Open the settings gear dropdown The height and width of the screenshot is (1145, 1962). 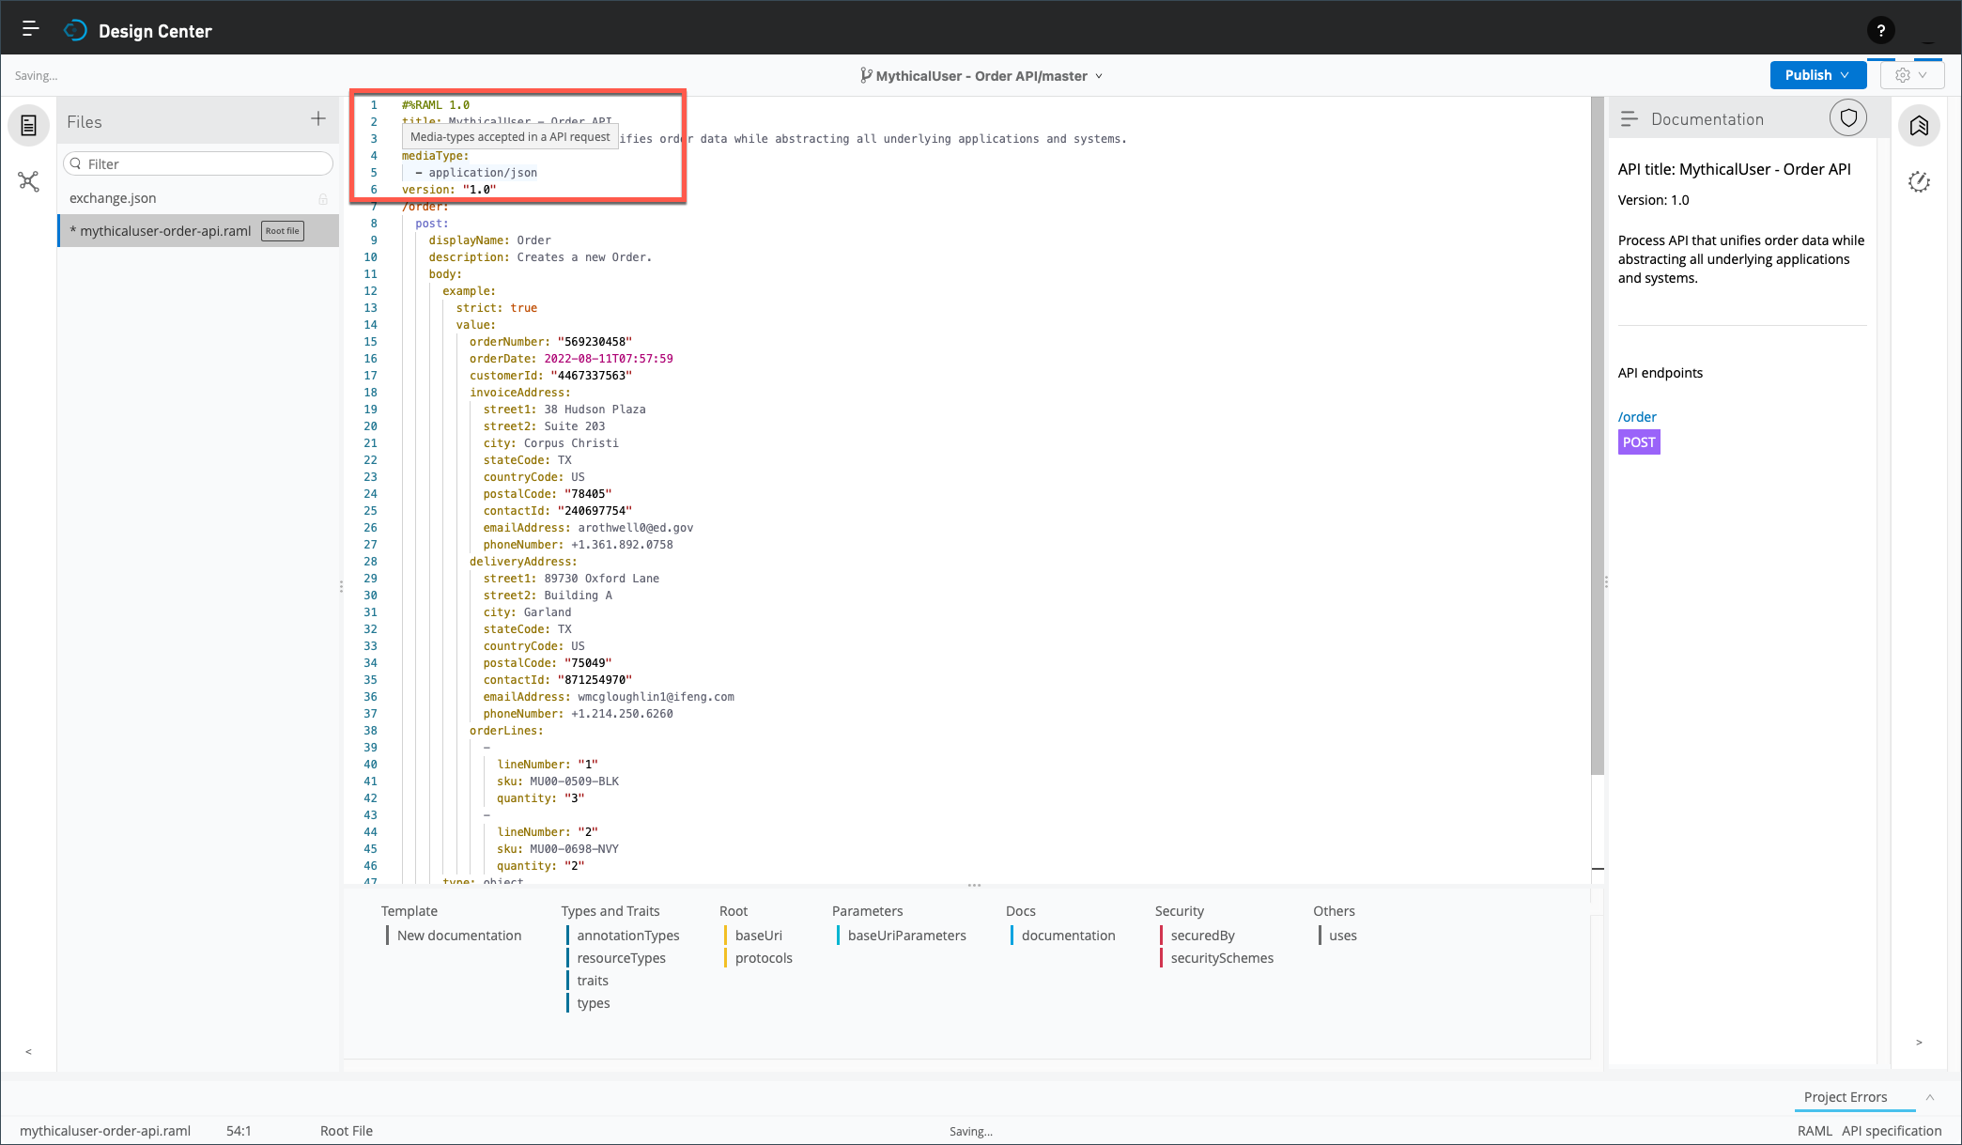click(x=1911, y=75)
